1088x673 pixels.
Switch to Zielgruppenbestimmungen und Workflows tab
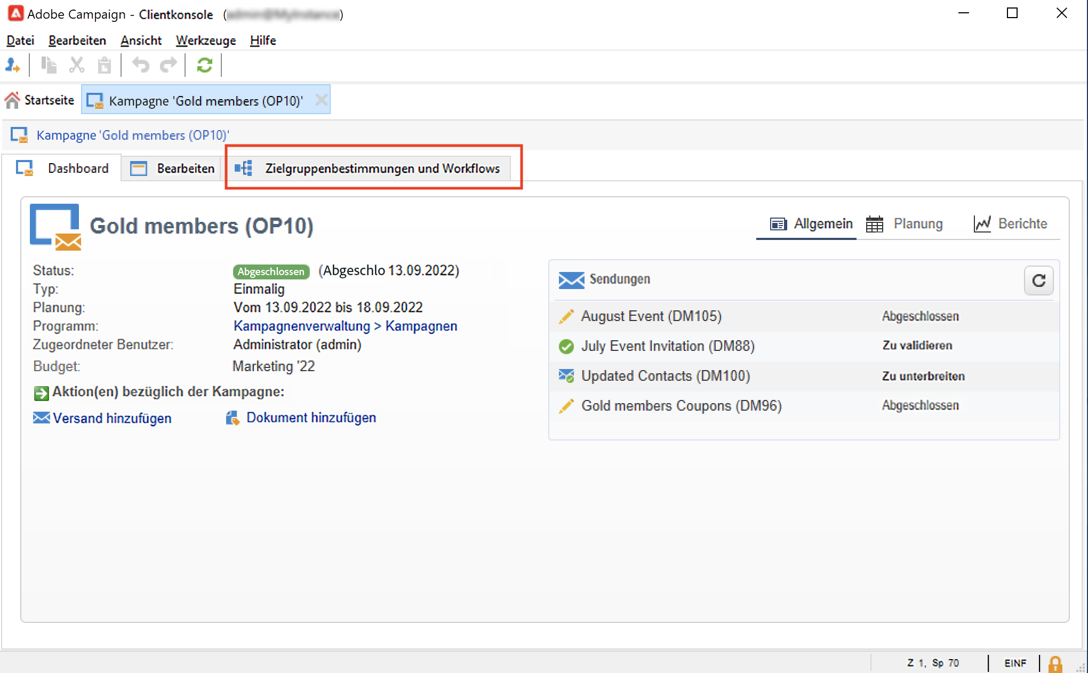coord(382,169)
